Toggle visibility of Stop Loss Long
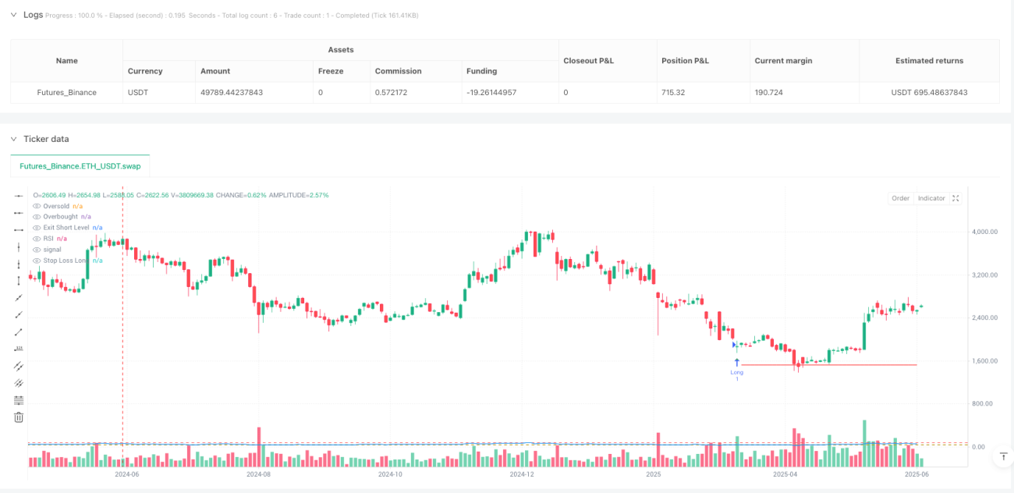This screenshot has width=1014, height=493. (x=37, y=261)
